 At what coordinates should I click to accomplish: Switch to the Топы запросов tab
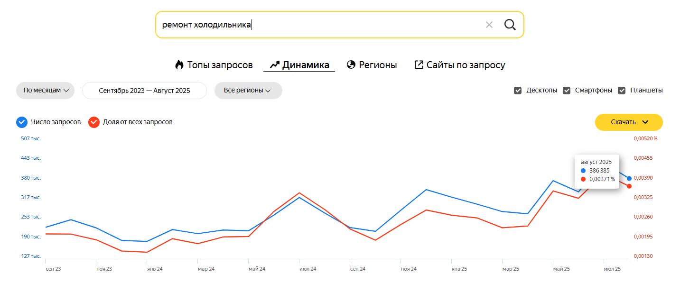click(x=220, y=65)
